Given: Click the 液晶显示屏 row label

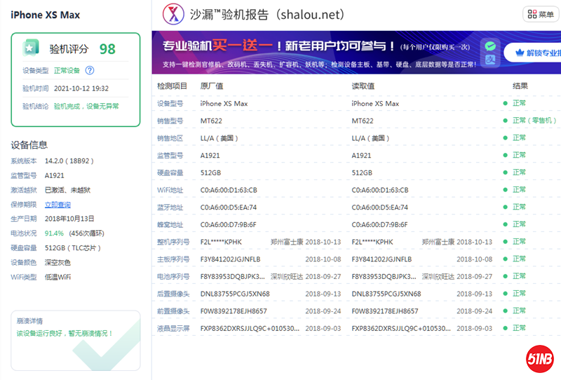Looking at the screenshot, I should 173,328.
